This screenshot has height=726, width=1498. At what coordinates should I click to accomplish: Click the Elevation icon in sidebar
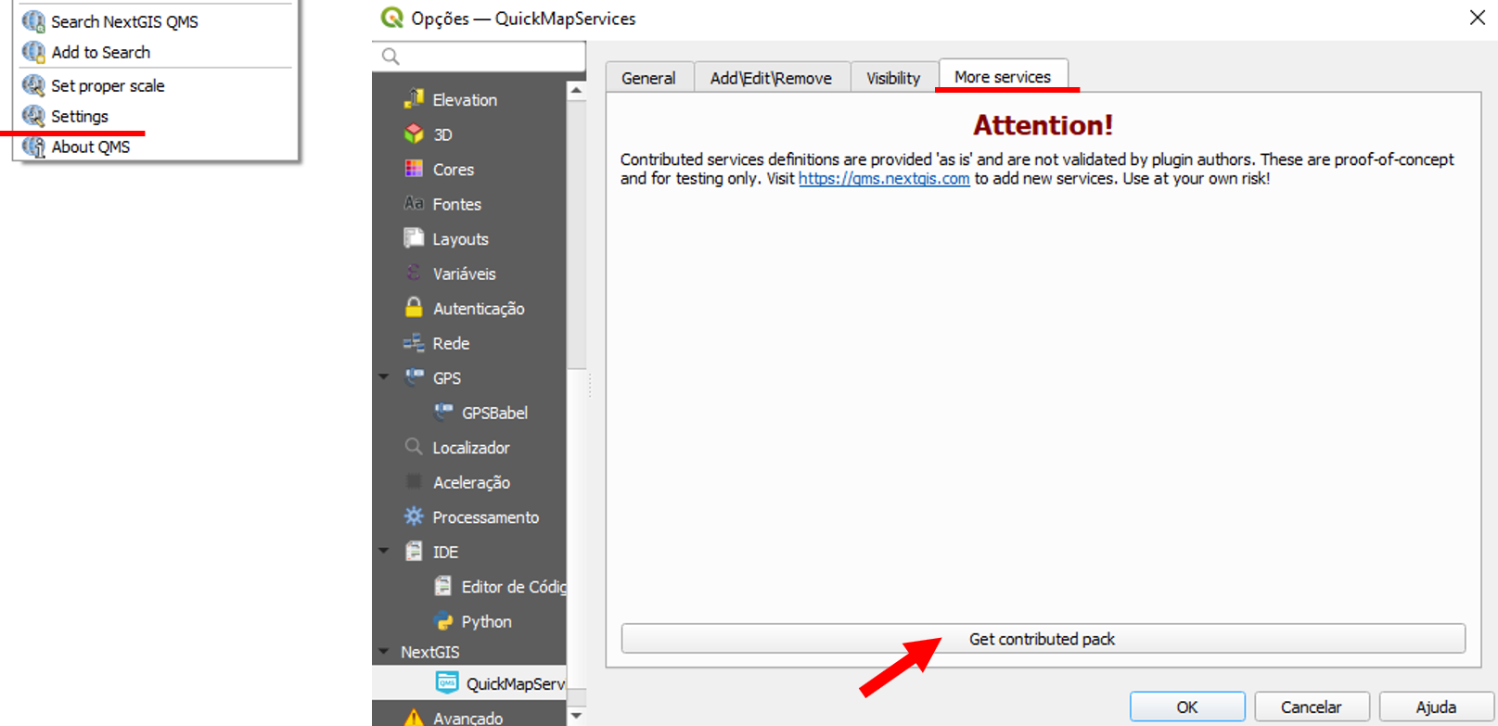click(x=414, y=98)
